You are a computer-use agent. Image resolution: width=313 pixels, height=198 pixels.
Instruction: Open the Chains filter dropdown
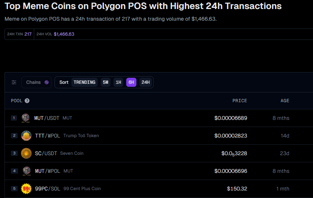tap(36, 82)
